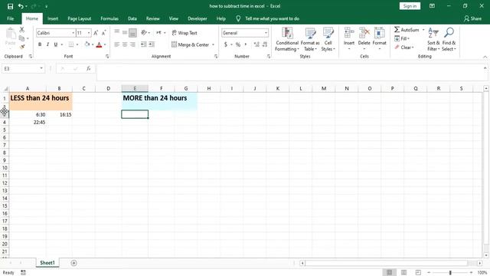Screen dimensions: 490x276
Task: Click the Borders icon
Action: click(71, 44)
